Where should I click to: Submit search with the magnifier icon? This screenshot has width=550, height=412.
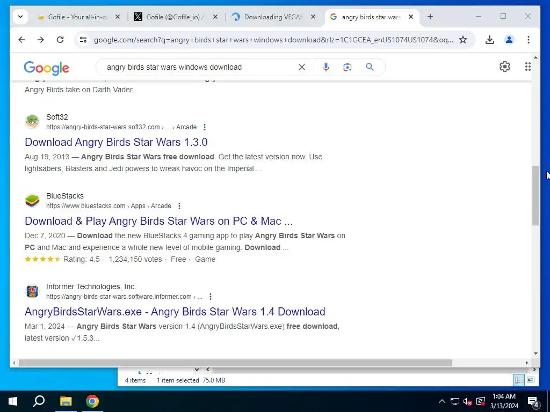pyautogui.click(x=370, y=67)
